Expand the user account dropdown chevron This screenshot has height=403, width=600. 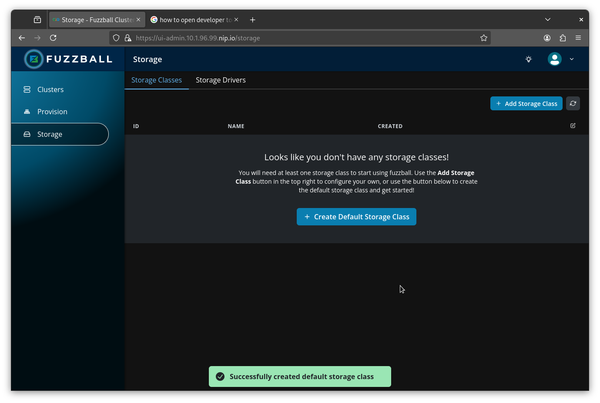pos(572,59)
